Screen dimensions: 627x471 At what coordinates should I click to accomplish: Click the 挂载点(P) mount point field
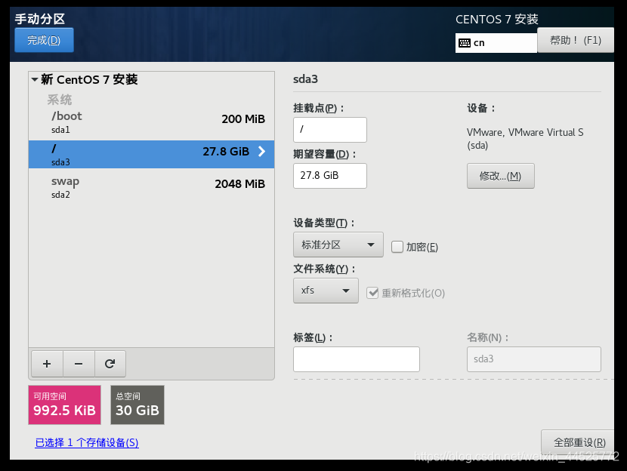tap(330, 129)
